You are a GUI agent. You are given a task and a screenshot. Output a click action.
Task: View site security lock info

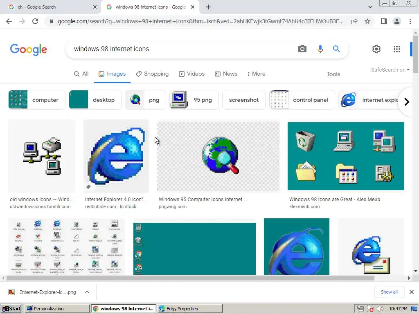(x=52, y=21)
